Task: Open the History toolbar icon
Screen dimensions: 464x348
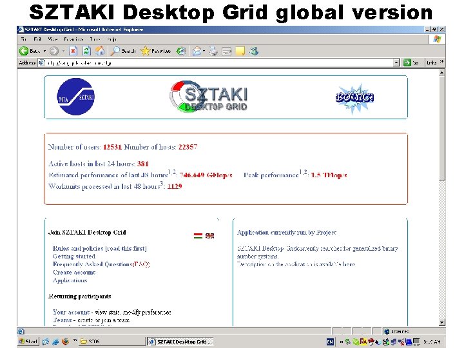Action: 181,51
